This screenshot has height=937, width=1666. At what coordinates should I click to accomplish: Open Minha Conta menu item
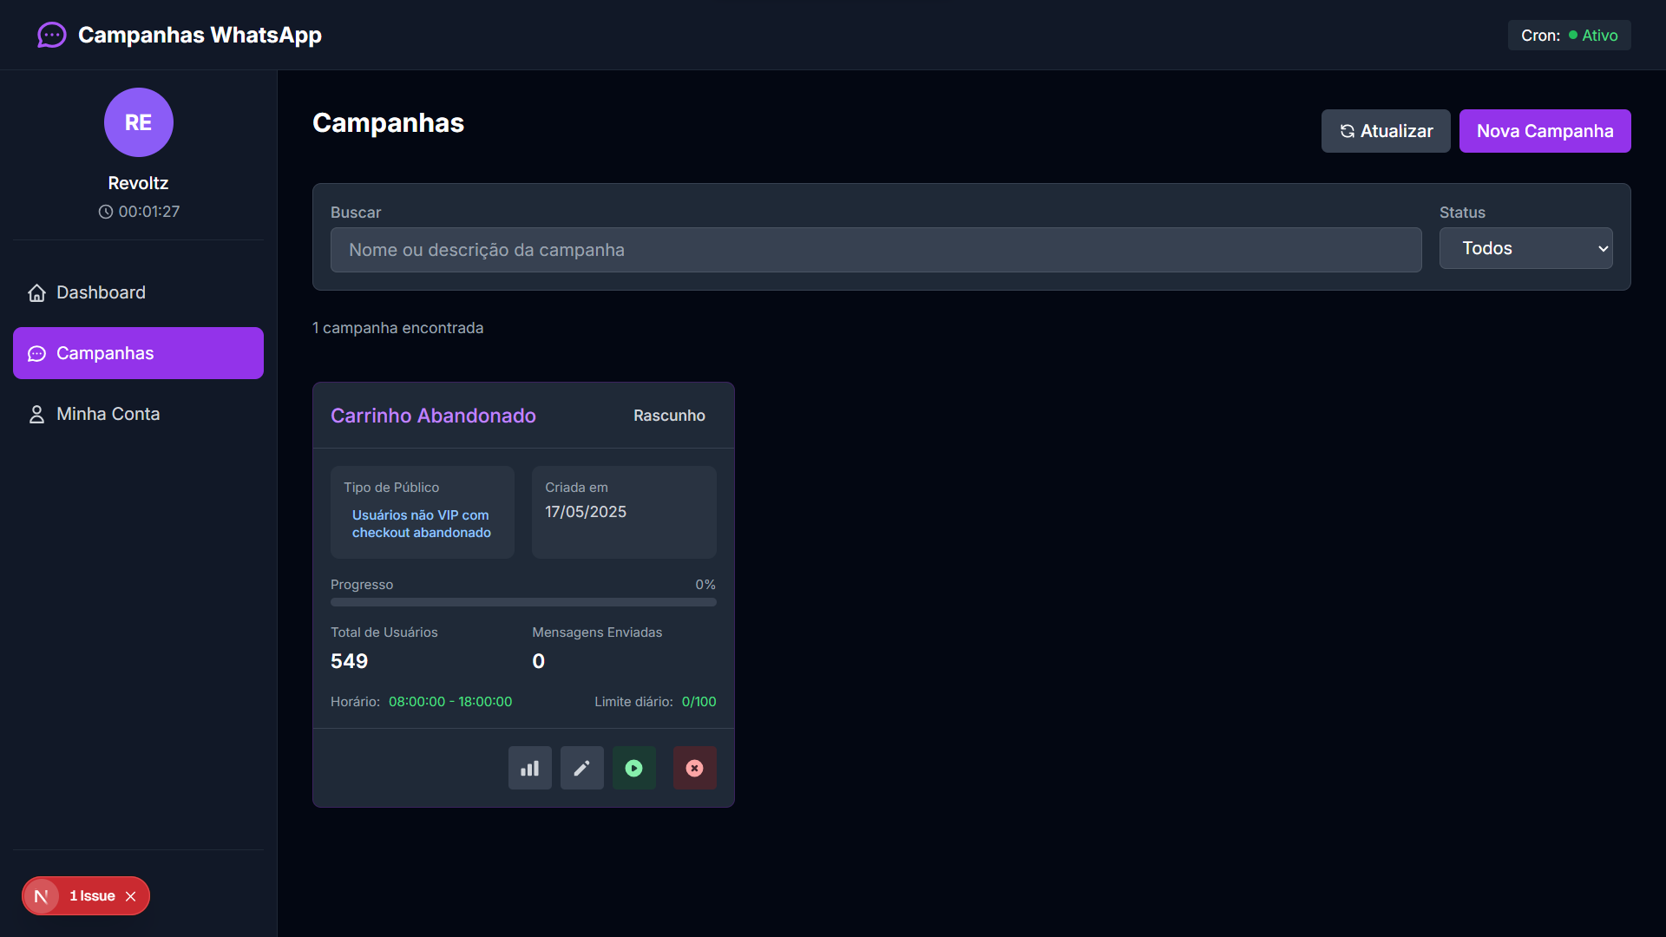coord(139,414)
